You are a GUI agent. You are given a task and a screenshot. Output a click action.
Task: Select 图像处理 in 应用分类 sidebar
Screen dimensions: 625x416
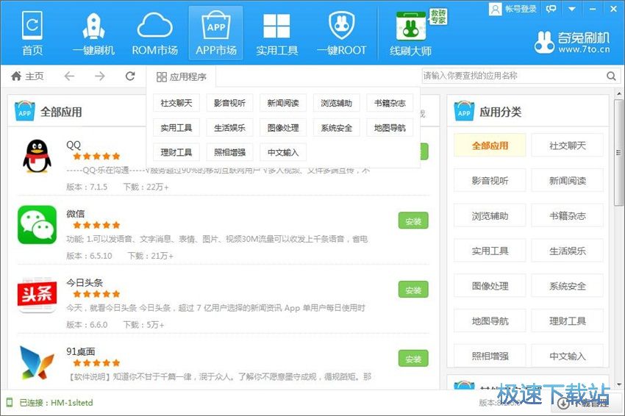click(x=490, y=286)
